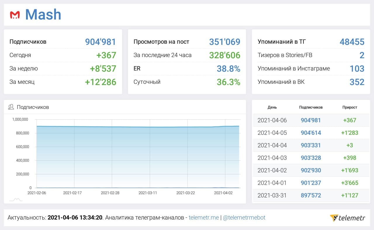The width and height of the screenshot is (374, 230).
Task: Select the +398 growth value
Action: pyautogui.click(x=350, y=158)
